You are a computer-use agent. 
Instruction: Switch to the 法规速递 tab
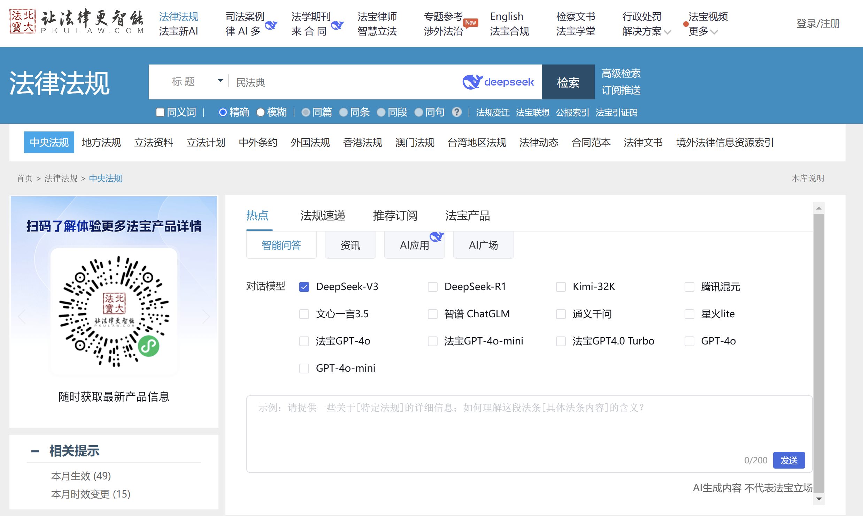coord(323,216)
